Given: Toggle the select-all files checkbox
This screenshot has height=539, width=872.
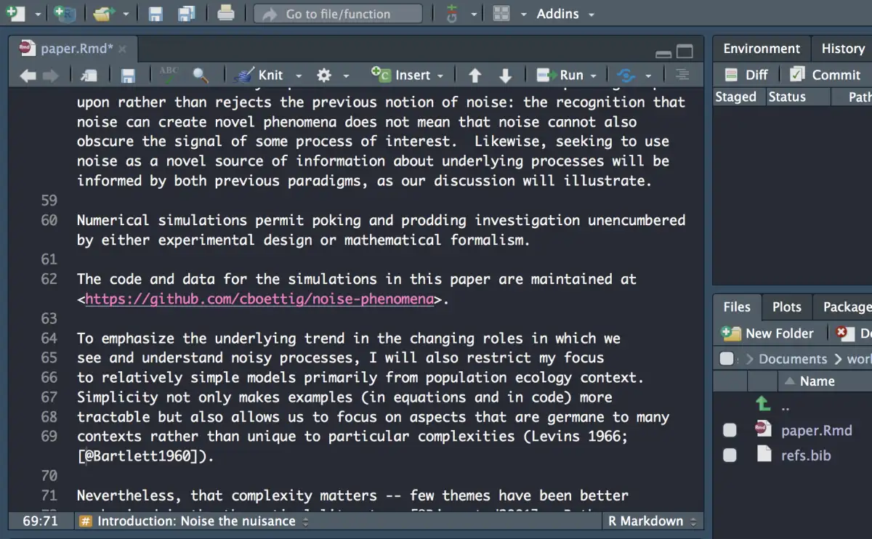Looking at the screenshot, I should (726, 359).
